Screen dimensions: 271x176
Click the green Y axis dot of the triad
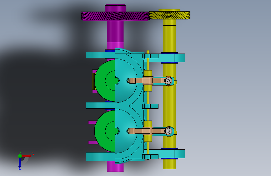click(x=20, y=156)
